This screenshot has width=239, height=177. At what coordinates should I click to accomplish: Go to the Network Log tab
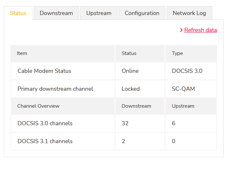click(189, 13)
